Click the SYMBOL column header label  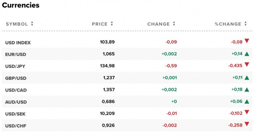point(17,24)
